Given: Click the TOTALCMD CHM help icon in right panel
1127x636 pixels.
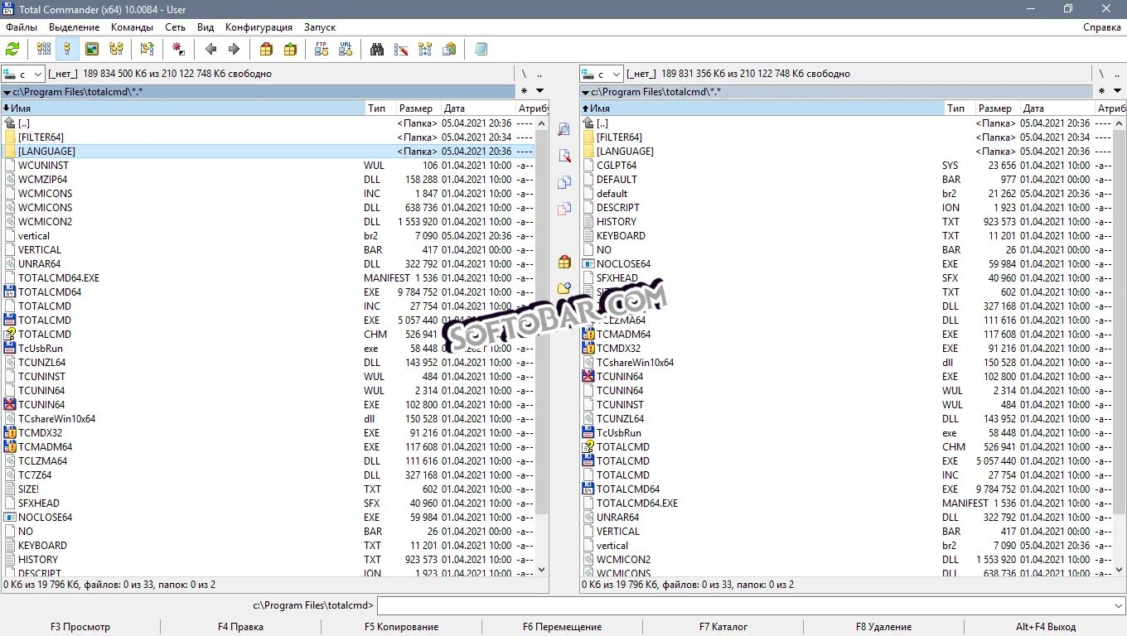Looking at the screenshot, I should tap(589, 446).
